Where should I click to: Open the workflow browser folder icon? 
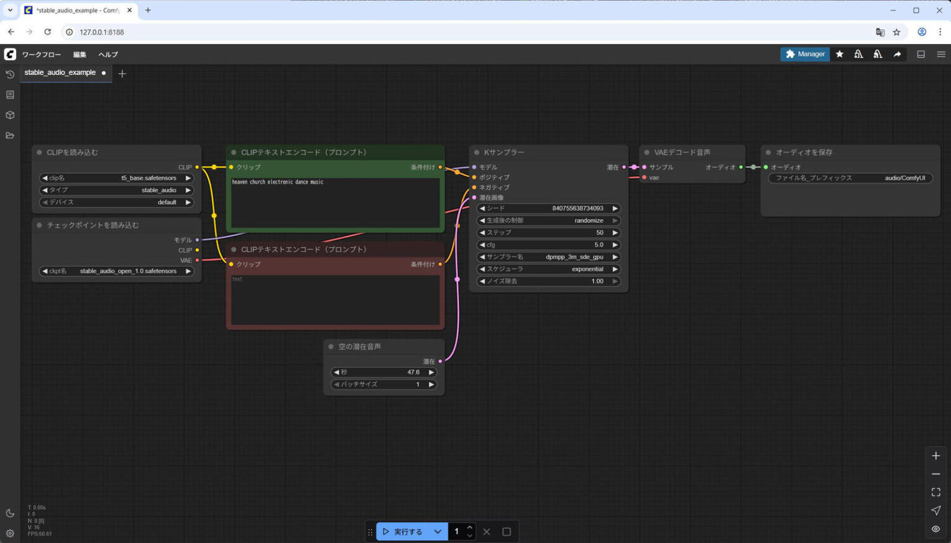9,135
